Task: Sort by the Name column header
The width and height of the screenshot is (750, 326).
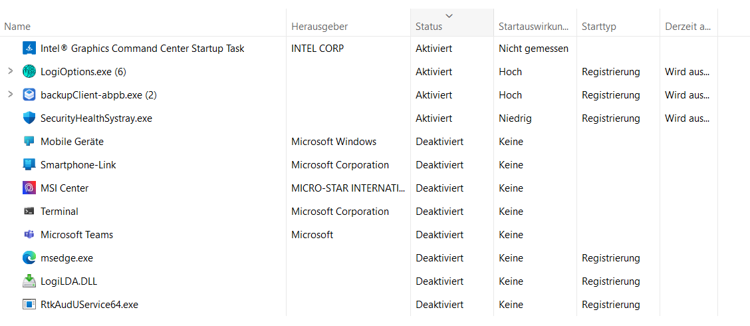Action: point(17,27)
